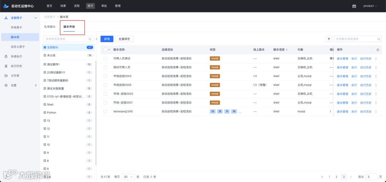Screen dimensions: 386x182
Task: Open more actions for testwqwq2345 row
Action: coord(376,112)
